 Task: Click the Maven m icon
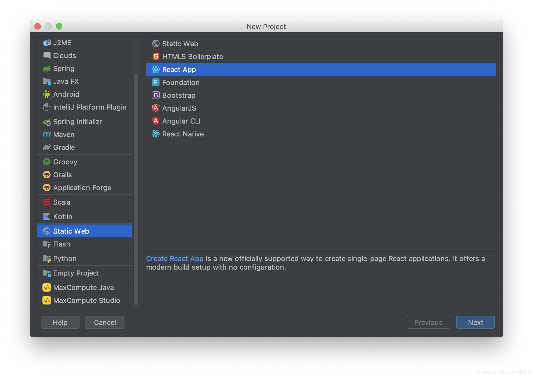click(x=46, y=134)
